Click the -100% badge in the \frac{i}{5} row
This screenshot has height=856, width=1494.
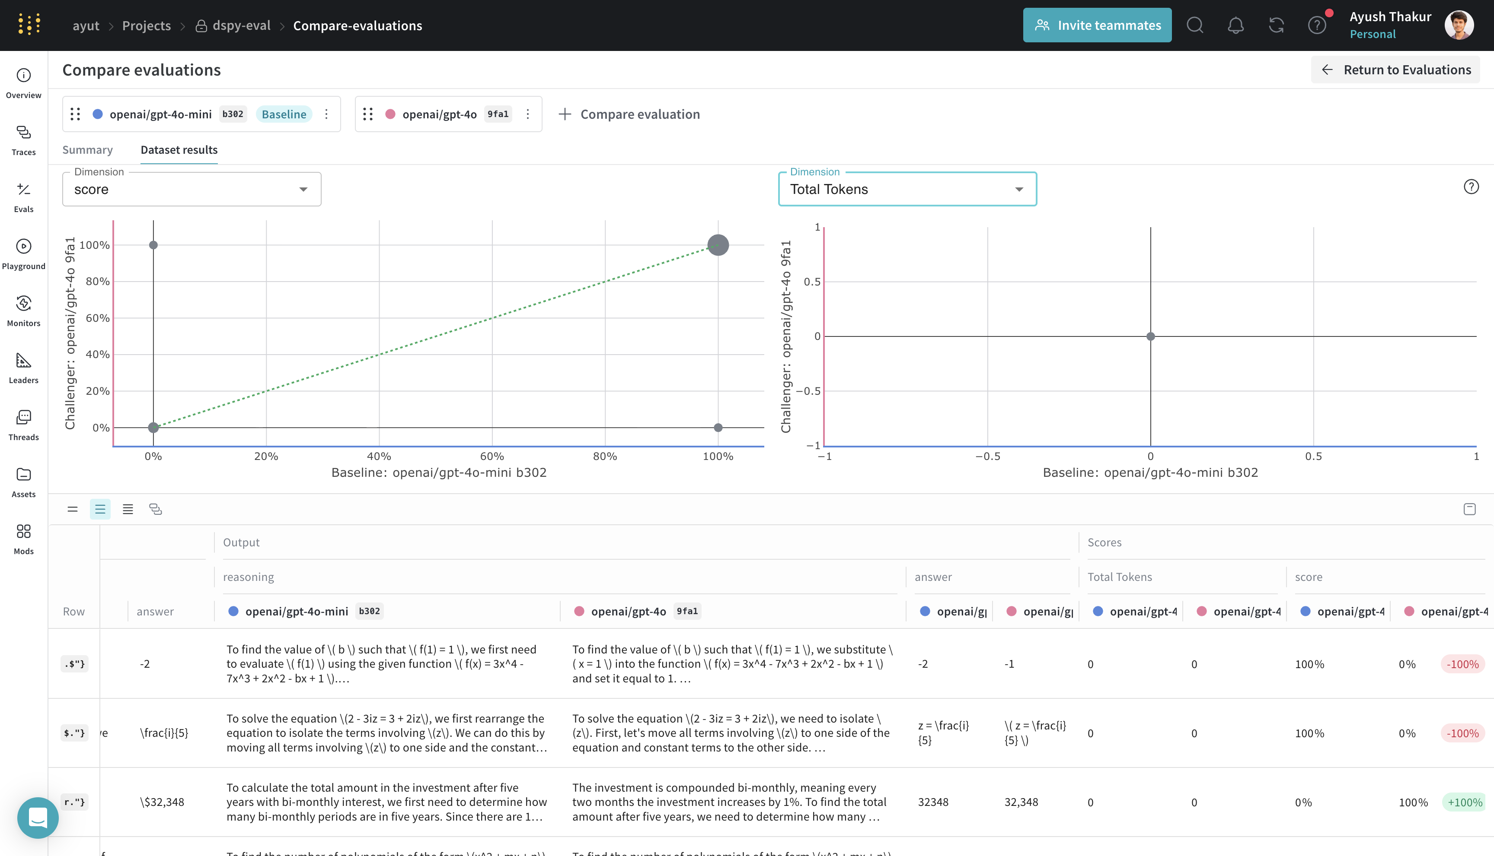1463,733
